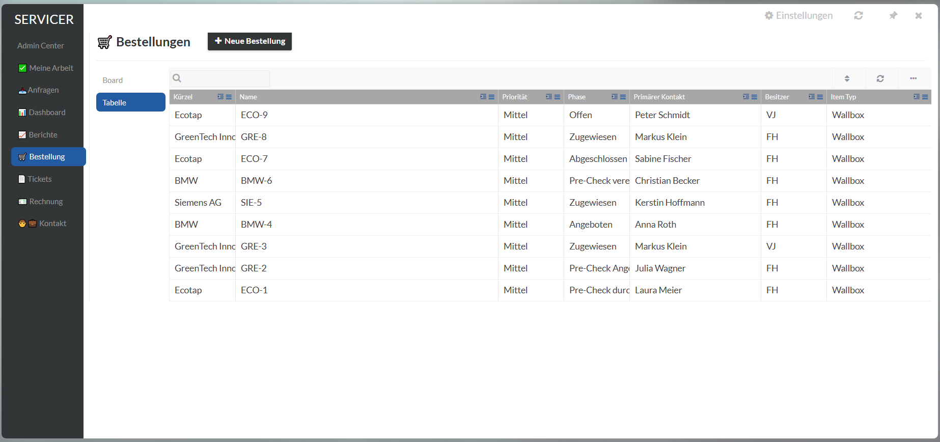Open the three-dot more options menu
Image resolution: width=940 pixels, height=442 pixels.
[x=913, y=78]
